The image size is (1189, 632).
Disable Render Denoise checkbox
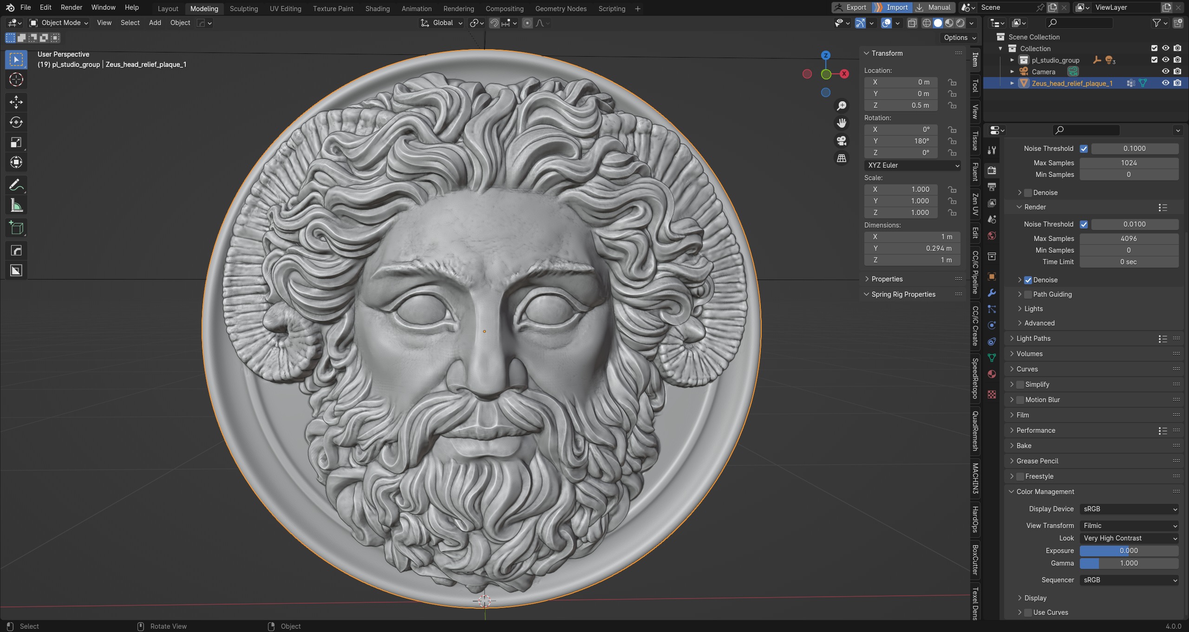click(x=1028, y=280)
